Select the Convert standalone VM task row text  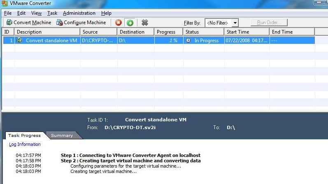pyautogui.click(x=51, y=41)
